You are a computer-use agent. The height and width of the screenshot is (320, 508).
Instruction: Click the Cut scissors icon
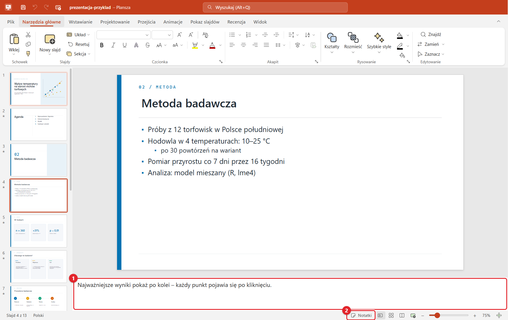[x=28, y=35]
